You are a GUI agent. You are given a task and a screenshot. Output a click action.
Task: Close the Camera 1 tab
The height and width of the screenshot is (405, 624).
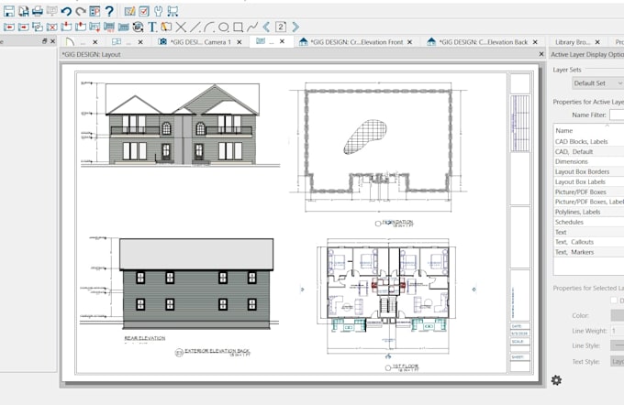point(240,42)
